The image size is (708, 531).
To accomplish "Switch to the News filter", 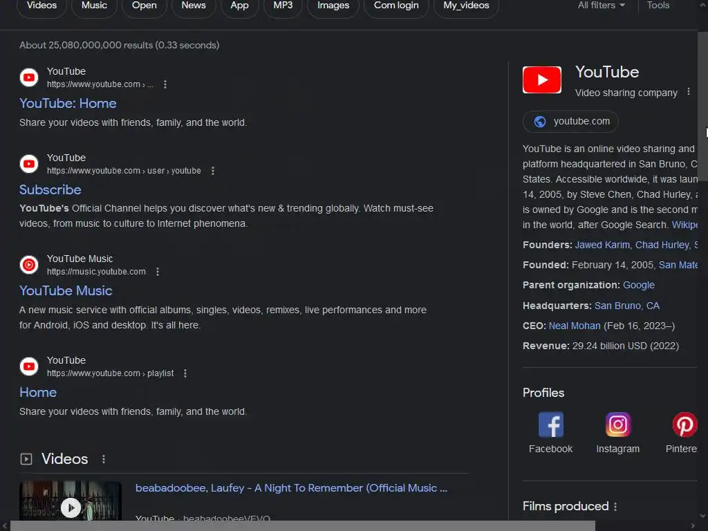I will tap(194, 6).
